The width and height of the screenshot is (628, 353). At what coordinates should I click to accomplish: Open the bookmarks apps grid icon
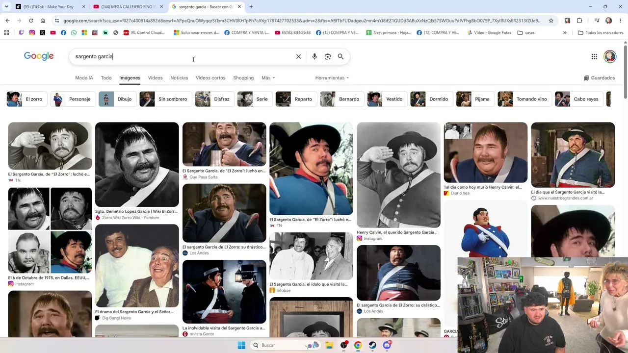[6, 33]
